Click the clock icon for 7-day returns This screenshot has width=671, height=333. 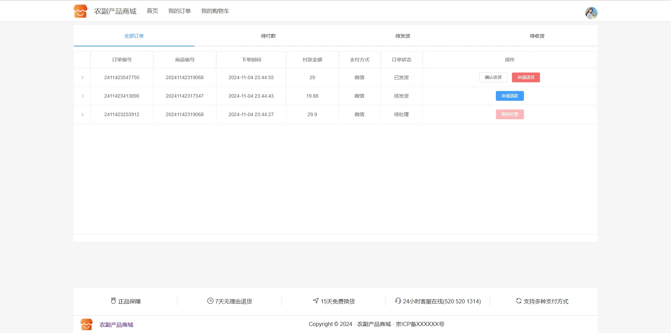tap(210, 301)
